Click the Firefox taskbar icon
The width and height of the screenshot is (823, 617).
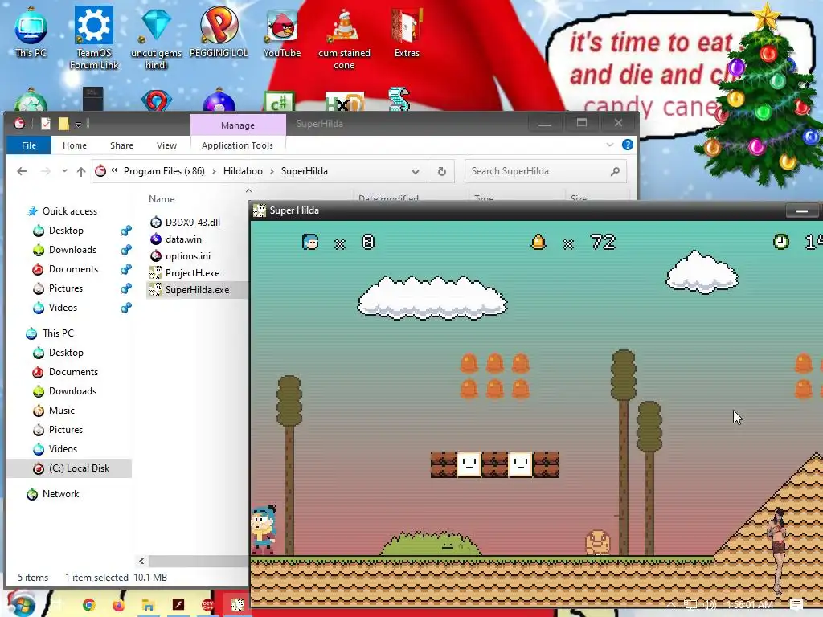coord(119,605)
